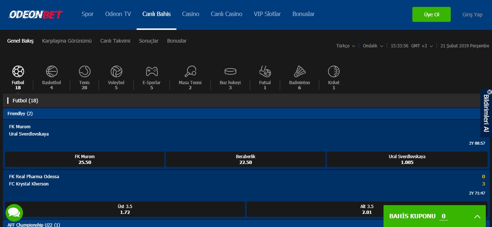
Task: Select the Buz hokeyi puck icon
Action: [230, 71]
